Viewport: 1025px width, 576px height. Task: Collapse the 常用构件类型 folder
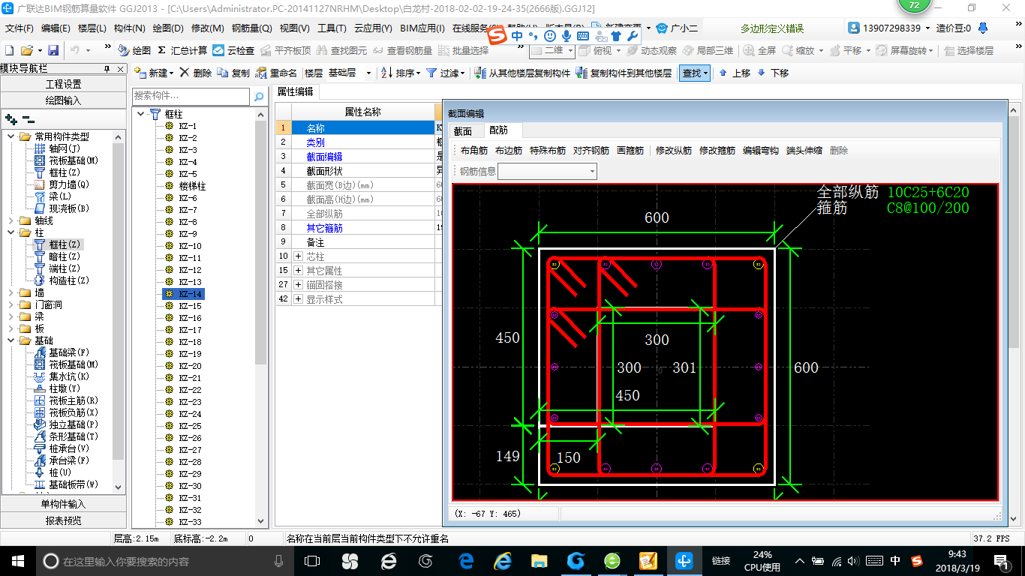pos(11,136)
